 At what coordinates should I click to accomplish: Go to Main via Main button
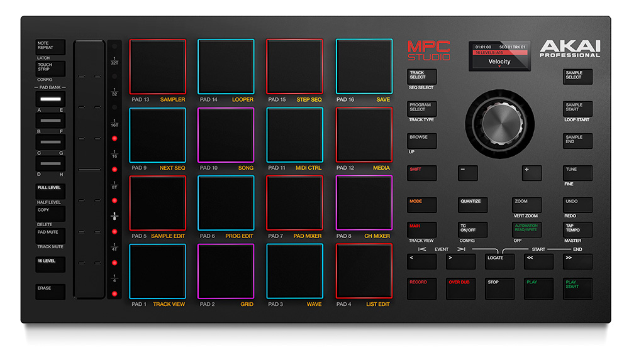[422, 230]
